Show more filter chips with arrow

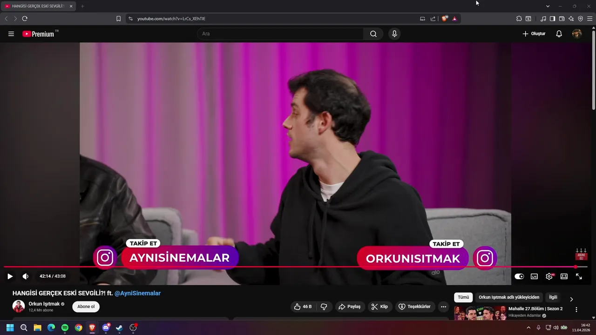(571, 299)
